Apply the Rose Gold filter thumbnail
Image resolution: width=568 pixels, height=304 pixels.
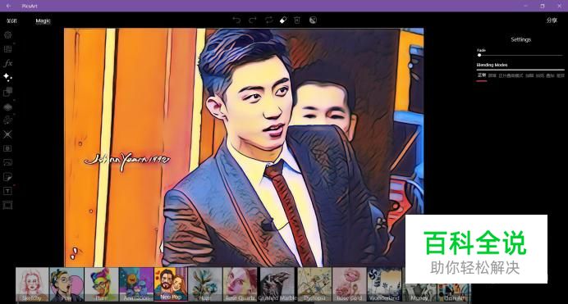coord(349,284)
